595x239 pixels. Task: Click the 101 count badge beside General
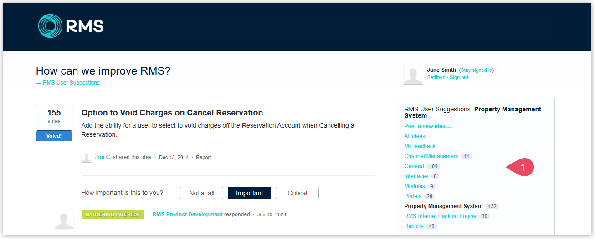click(433, 166)
